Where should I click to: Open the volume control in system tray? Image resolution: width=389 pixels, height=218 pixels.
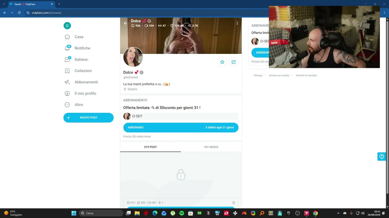363,213
